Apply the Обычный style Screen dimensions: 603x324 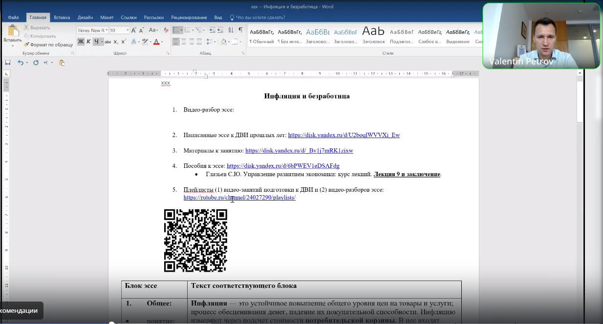[262, 36]
